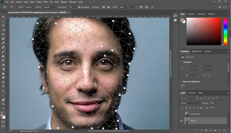Hide Layer 0 using its eye icon
Viewport: 231px width, 133px height.
[x=182, y=121]
